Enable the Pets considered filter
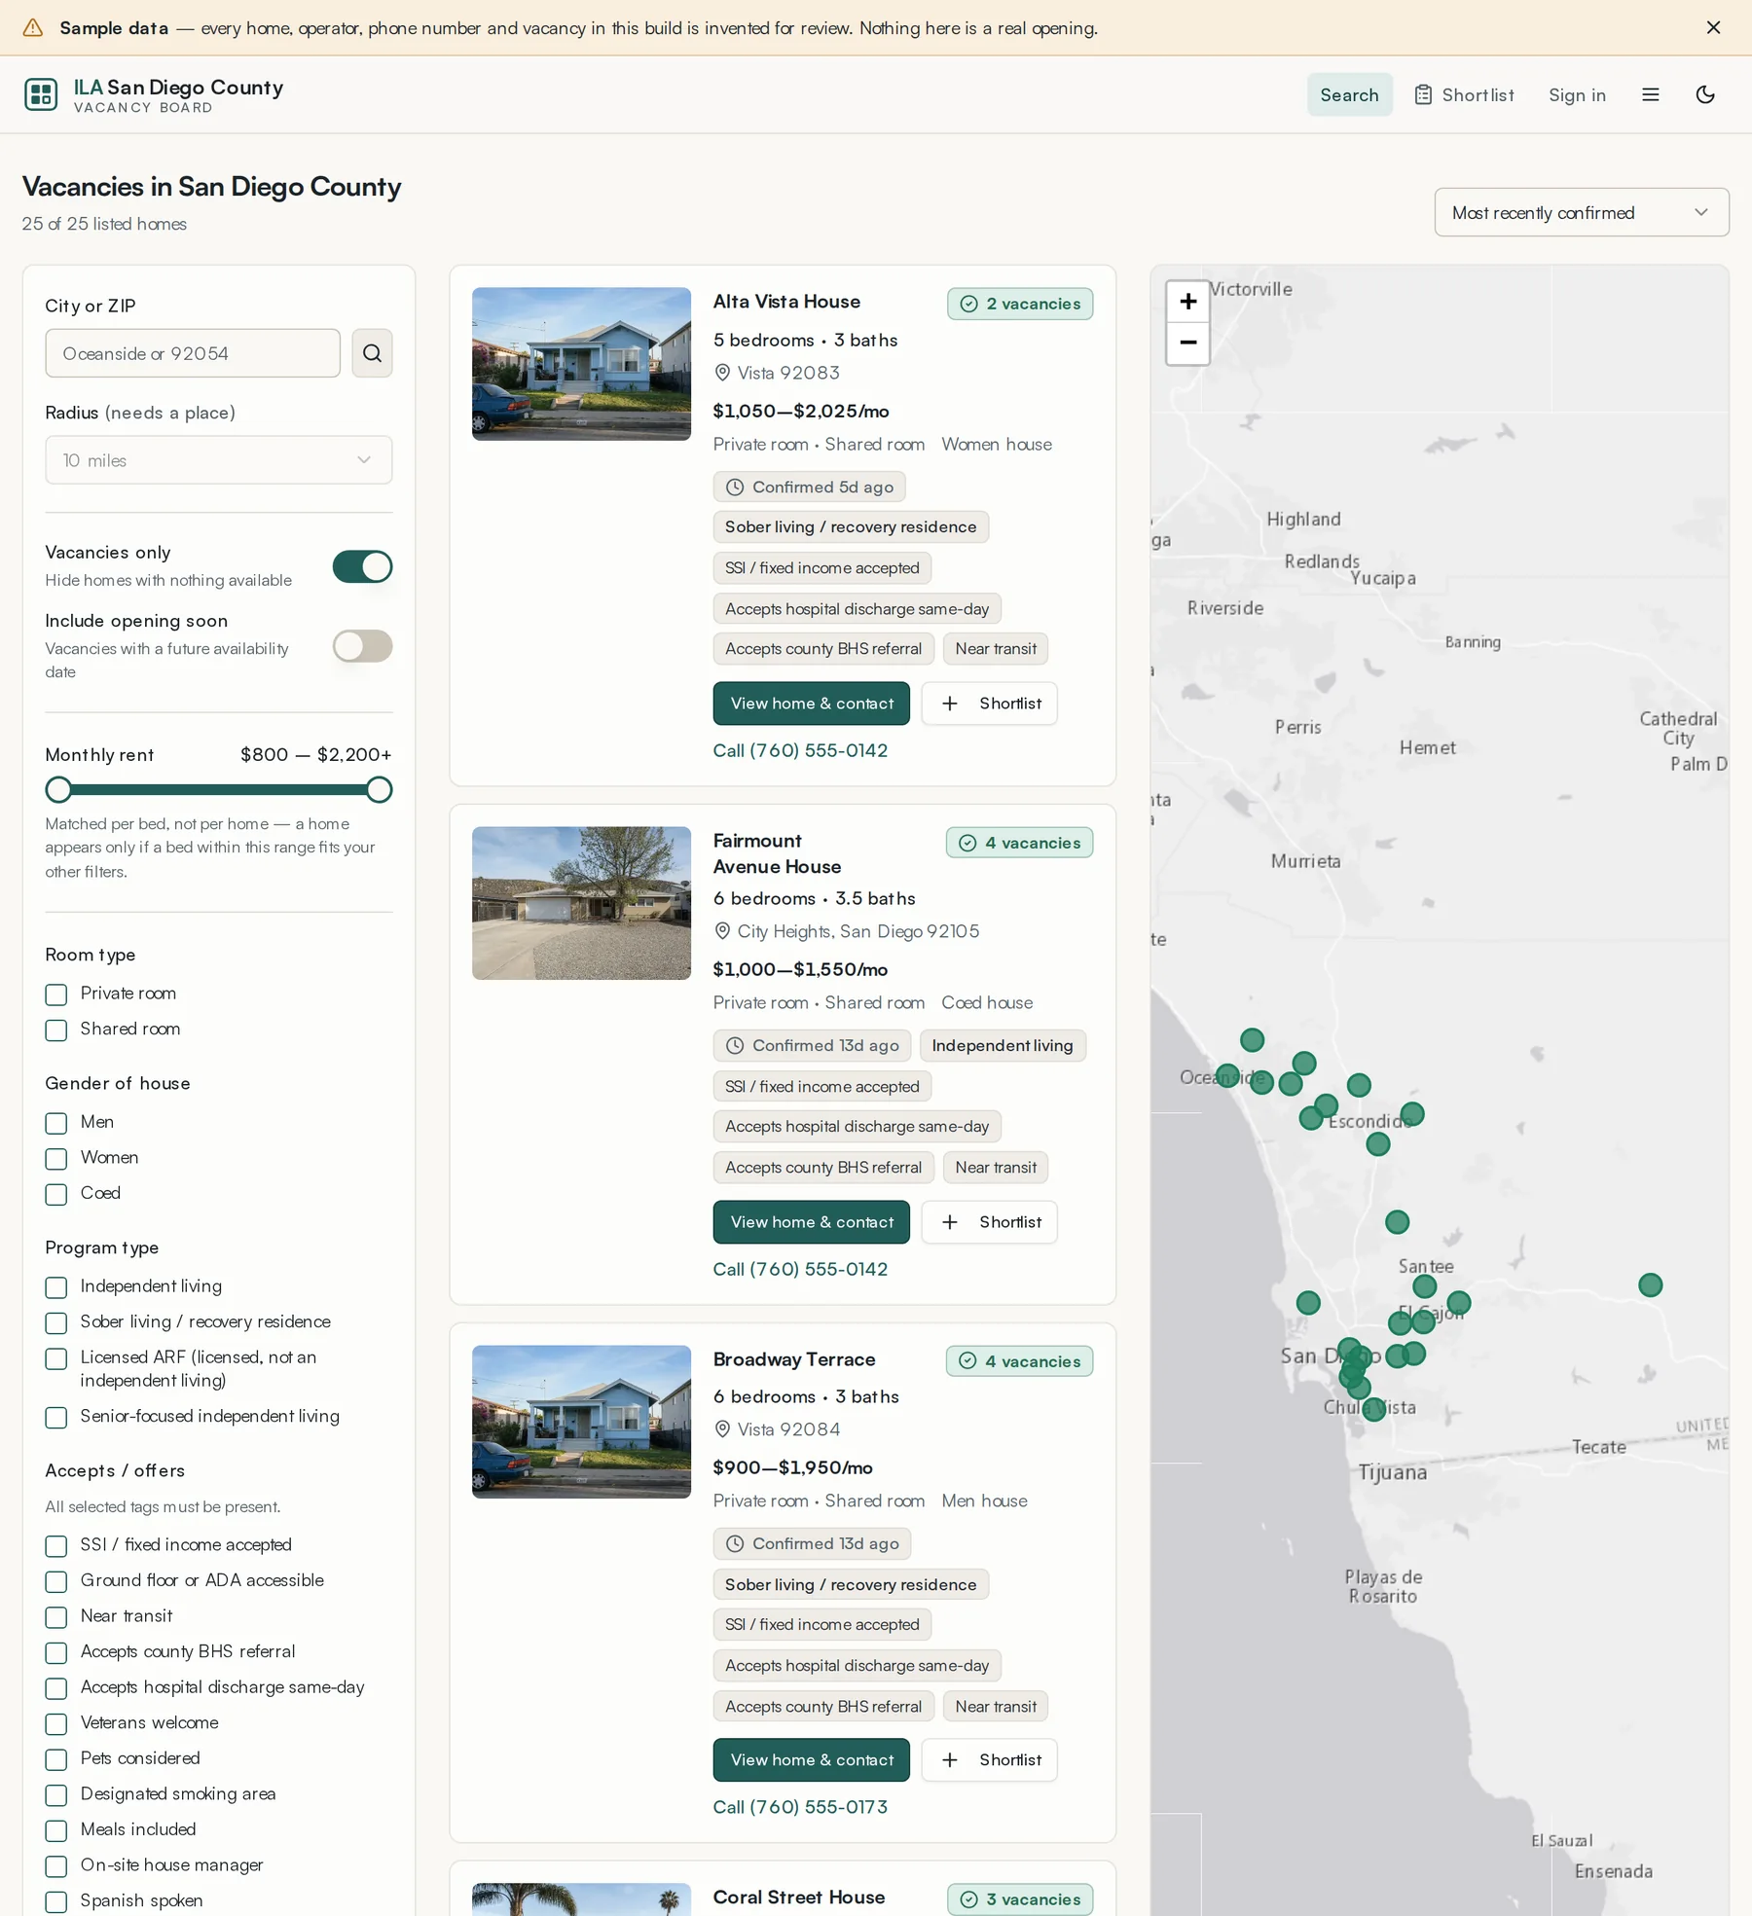1752x1916 pixels. tap(56, 1759)
